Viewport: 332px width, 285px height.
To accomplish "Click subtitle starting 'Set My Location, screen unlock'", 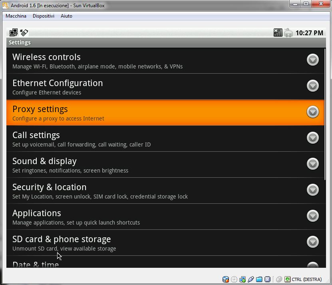I will 100,197.
